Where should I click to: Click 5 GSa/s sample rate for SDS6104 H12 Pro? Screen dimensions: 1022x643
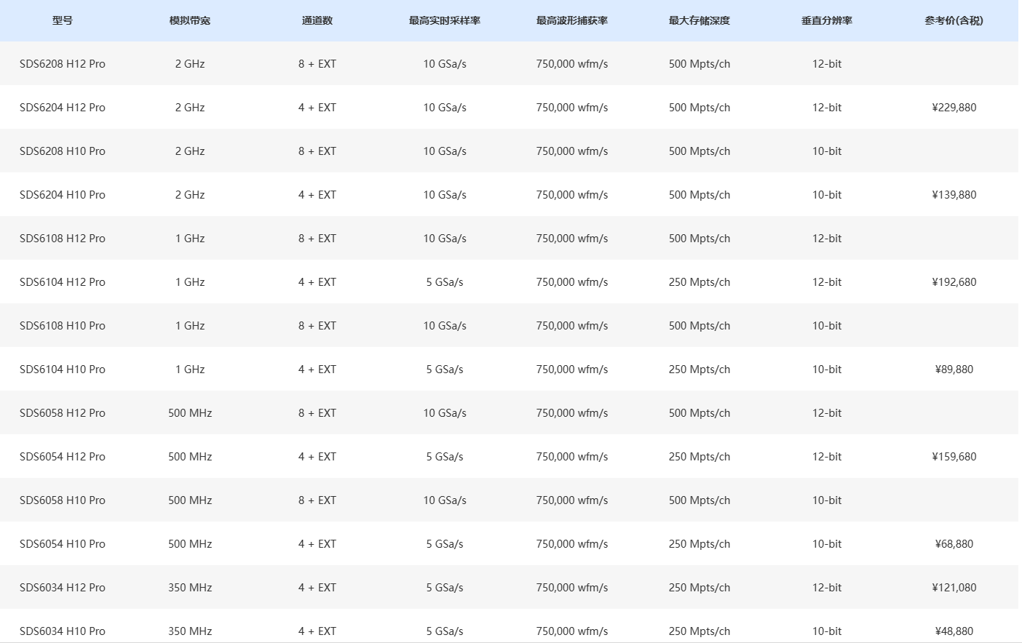445,282
